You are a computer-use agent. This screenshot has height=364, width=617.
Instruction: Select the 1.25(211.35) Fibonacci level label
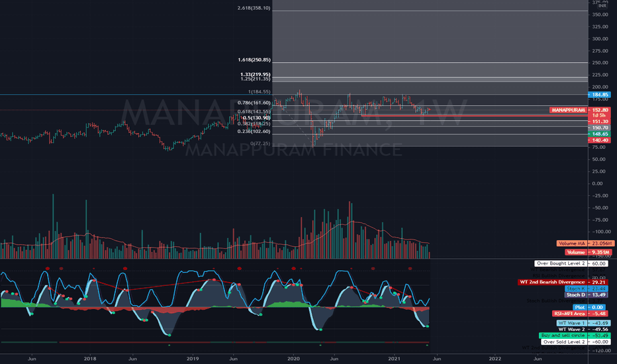pyautogui.click(x=255, y=79)
